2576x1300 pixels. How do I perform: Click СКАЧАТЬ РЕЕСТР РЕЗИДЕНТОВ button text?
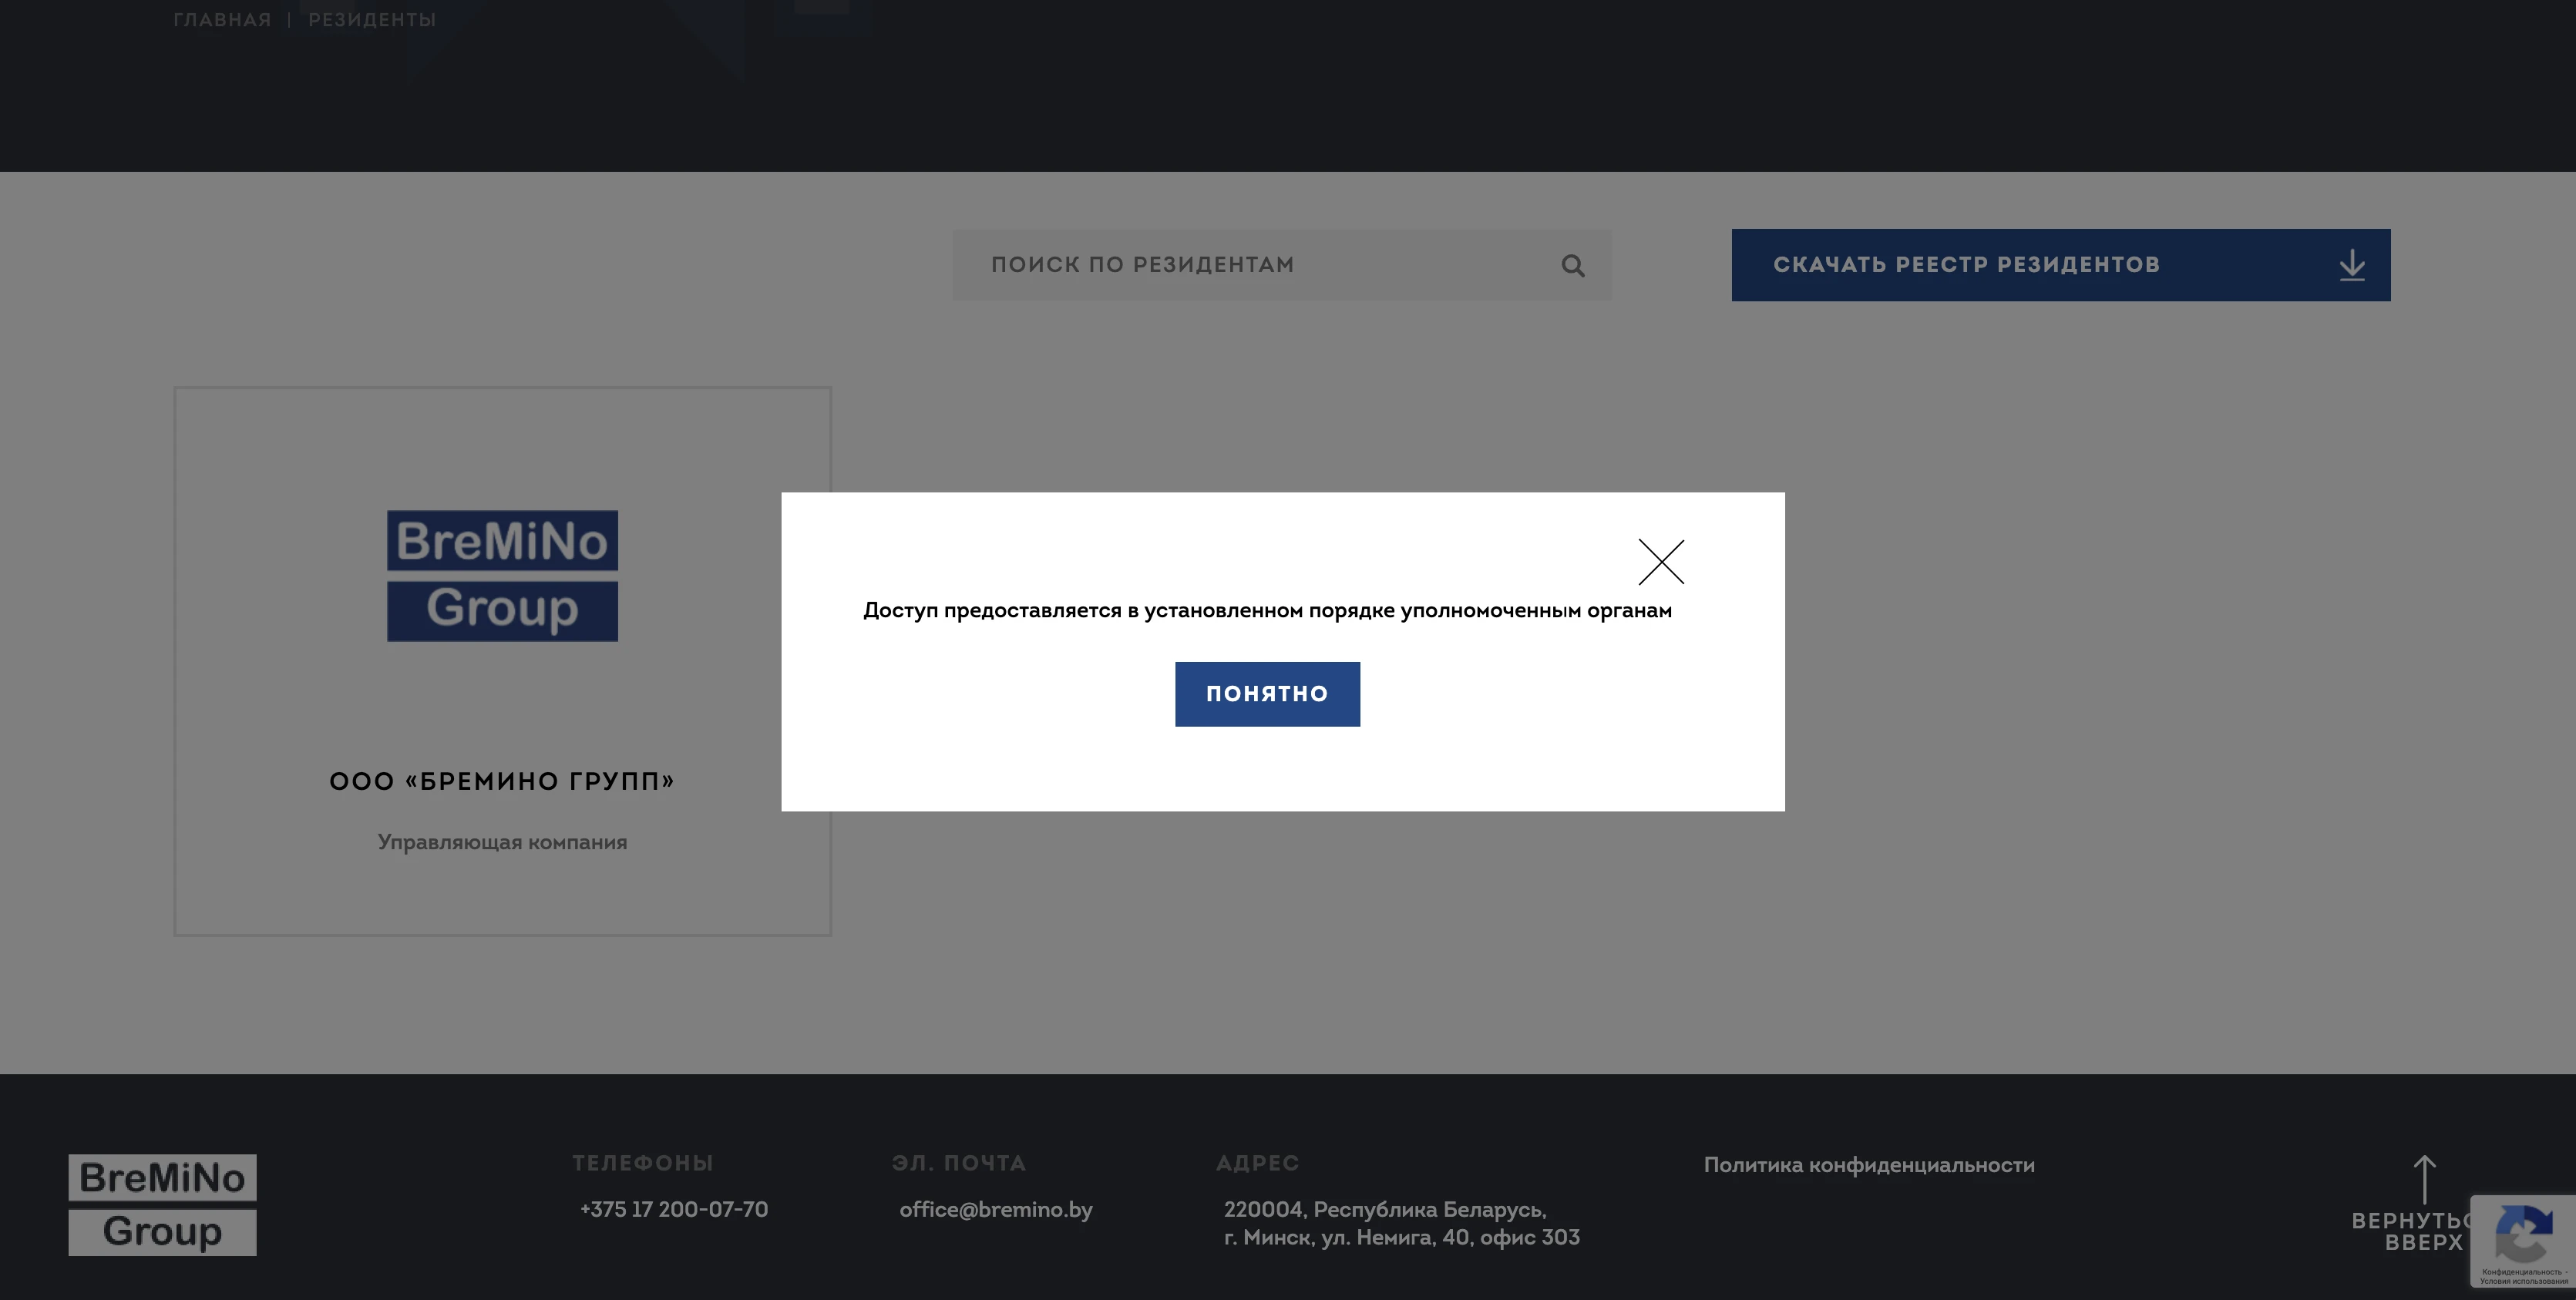1966,265
